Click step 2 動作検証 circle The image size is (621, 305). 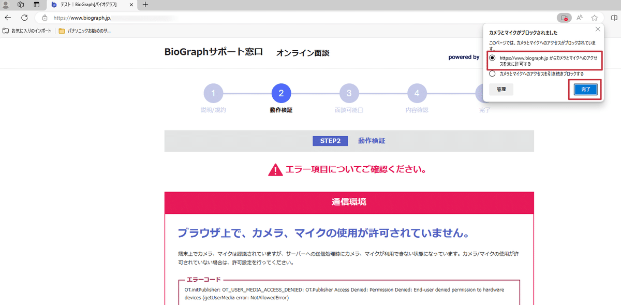[281, 94]
